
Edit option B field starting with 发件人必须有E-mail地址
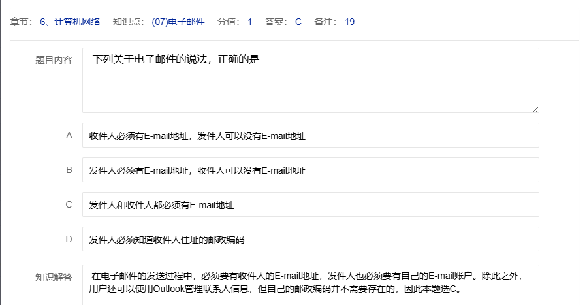pyautogui.click(x=310, y=170)
